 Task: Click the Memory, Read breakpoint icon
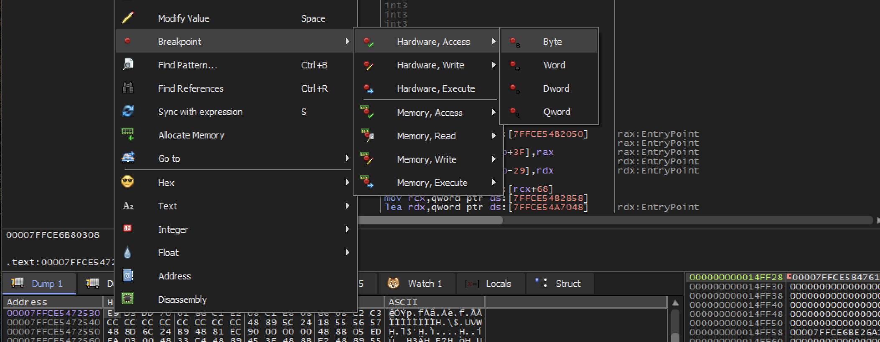tap(367, 135)
